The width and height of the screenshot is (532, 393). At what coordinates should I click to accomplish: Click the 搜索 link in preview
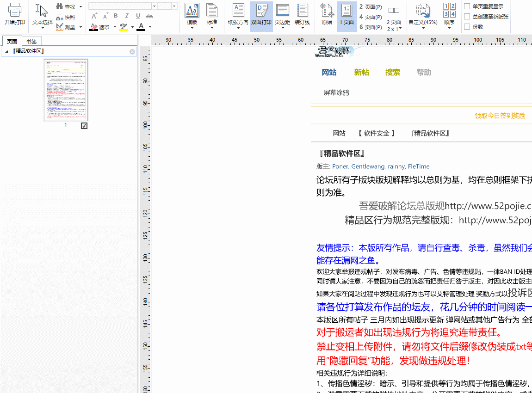[x=393, y=72]
